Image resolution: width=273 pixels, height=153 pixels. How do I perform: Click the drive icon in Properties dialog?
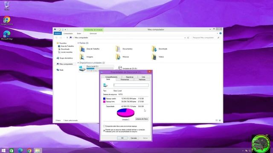[x=105, y=85]
